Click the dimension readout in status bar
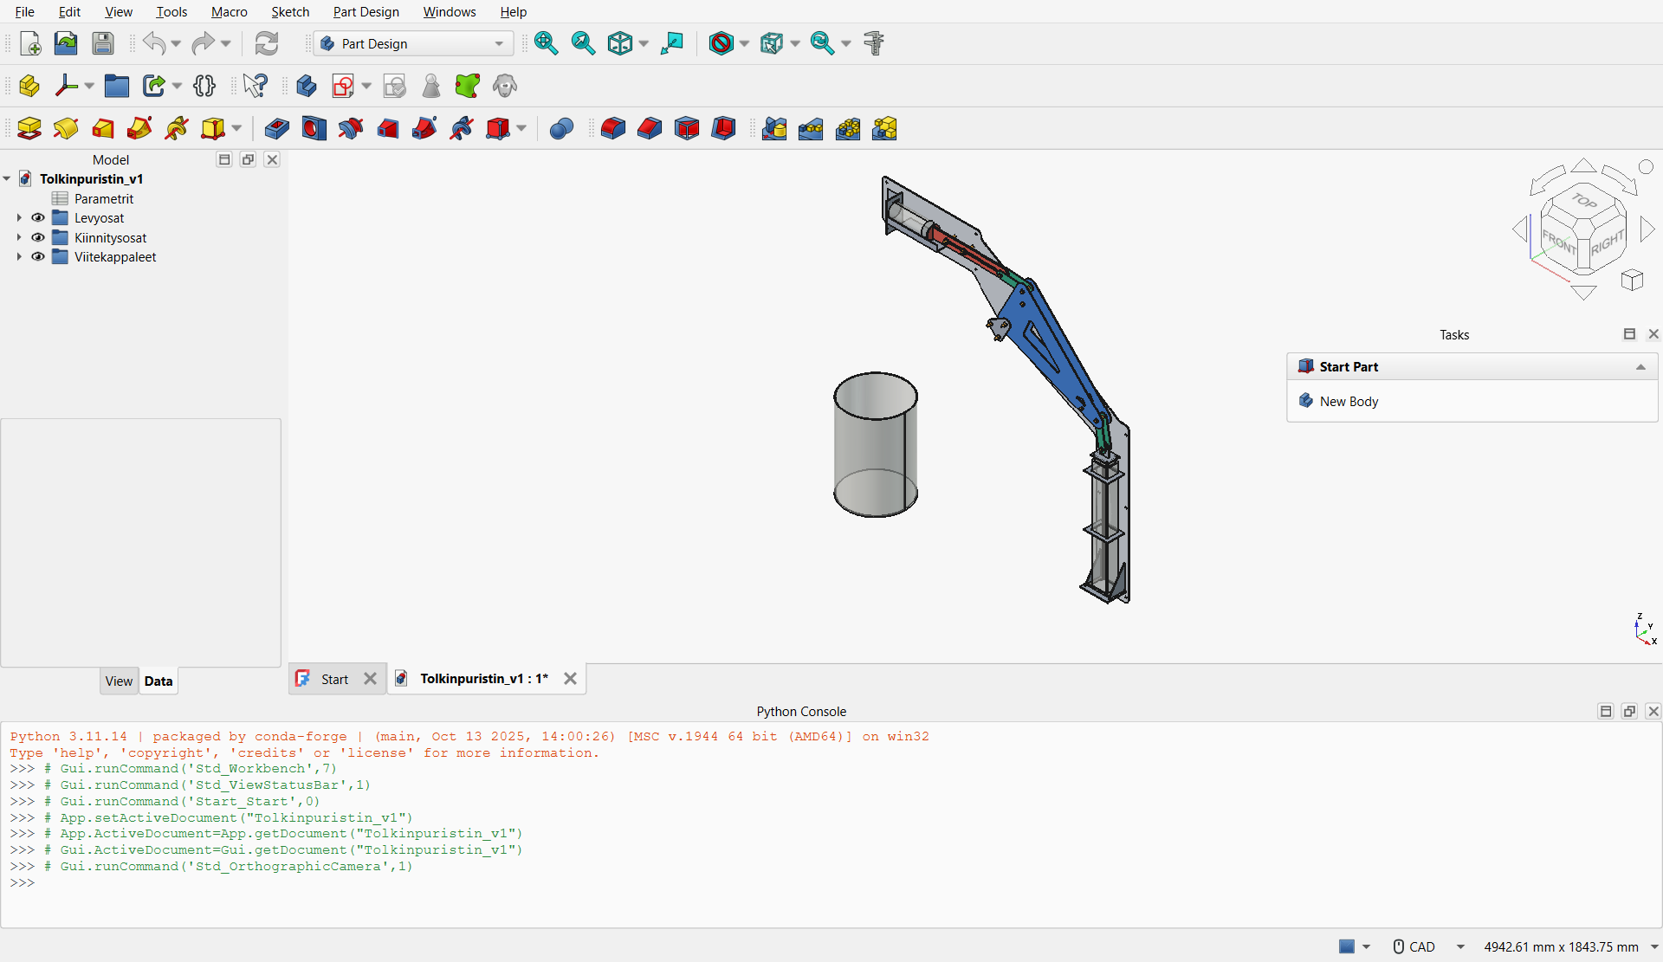Viewport: 1663px width, 962px height. (x=1561, y=947)
